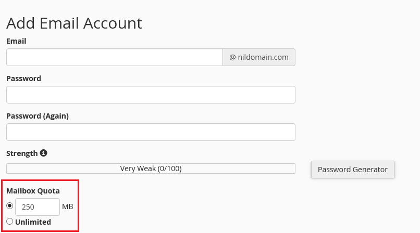Click the "Unlimited" label text
Image resolution: width=420 pixels, height=233 pixels.
33,222
